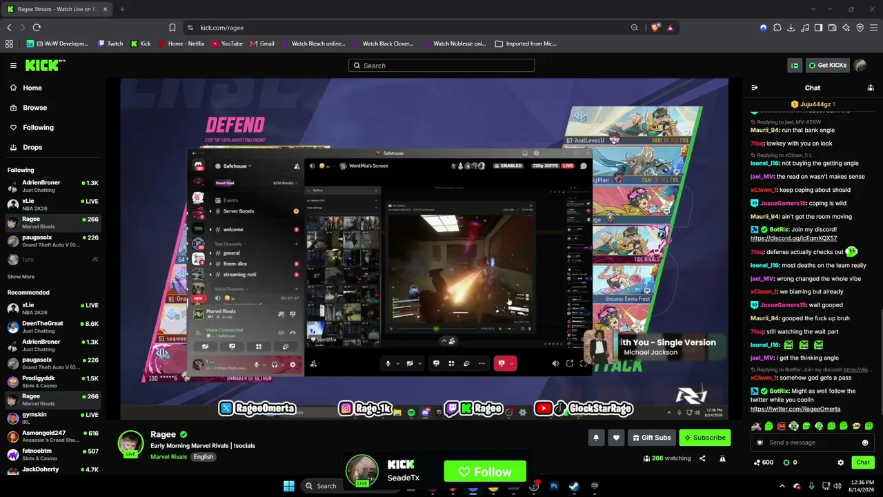Open the discord.gg link in chat
This screenshot has width=883, height=497.
pyautogui.click(x=793, y=238)
